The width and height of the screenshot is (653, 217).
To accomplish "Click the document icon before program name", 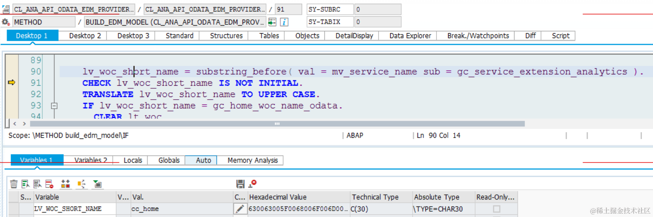I will [x=6, y=9].
